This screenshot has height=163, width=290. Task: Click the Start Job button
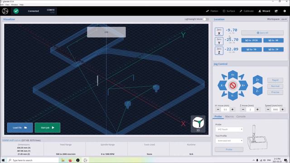48,128
